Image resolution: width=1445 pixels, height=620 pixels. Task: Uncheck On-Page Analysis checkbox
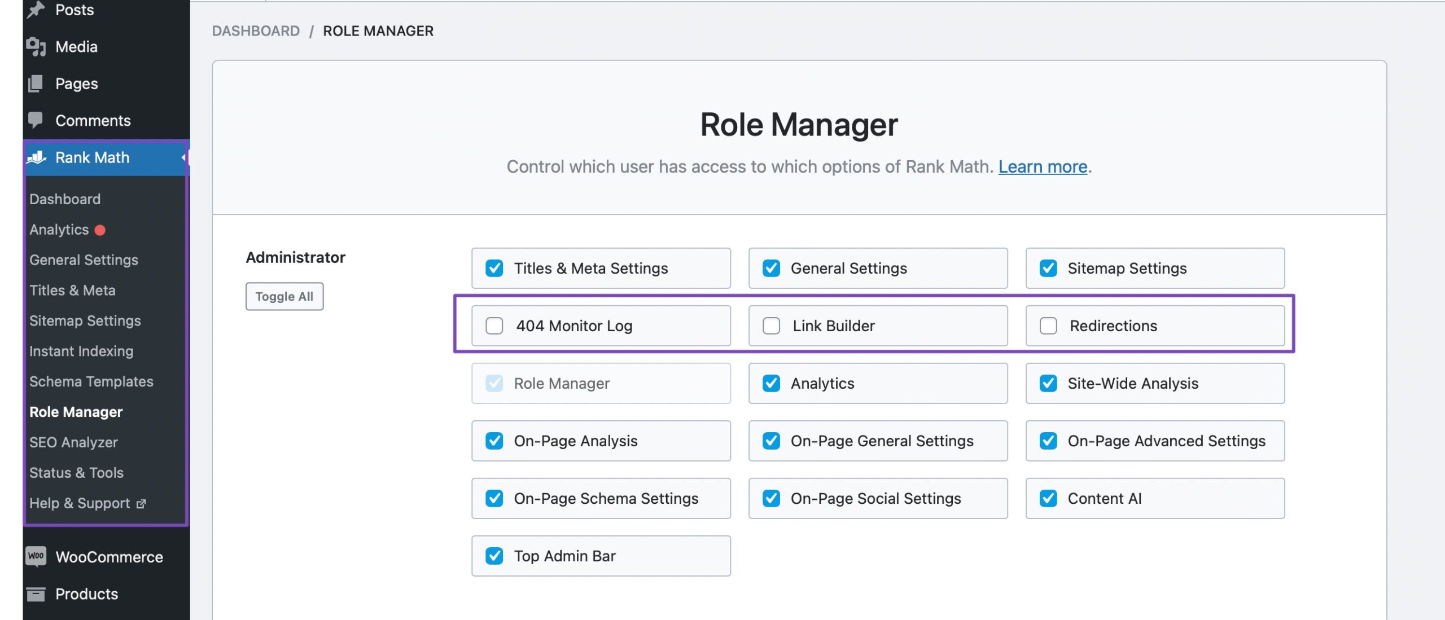click(494, 441)
